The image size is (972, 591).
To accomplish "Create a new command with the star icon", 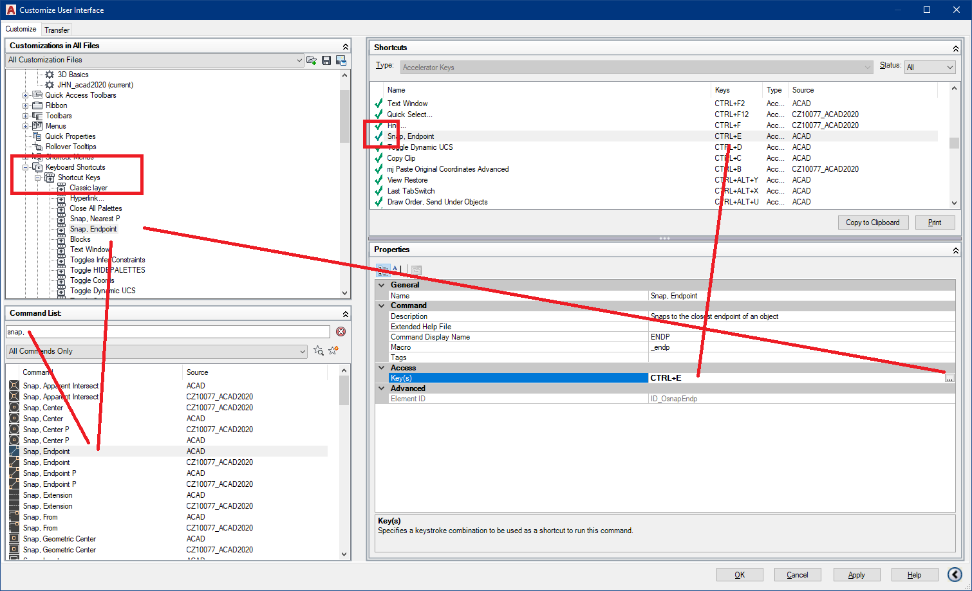I will (333, 351).
